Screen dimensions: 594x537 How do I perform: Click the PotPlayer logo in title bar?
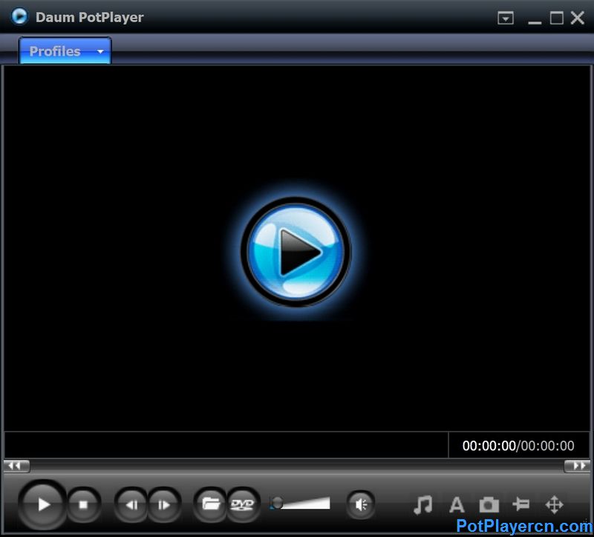19,16
